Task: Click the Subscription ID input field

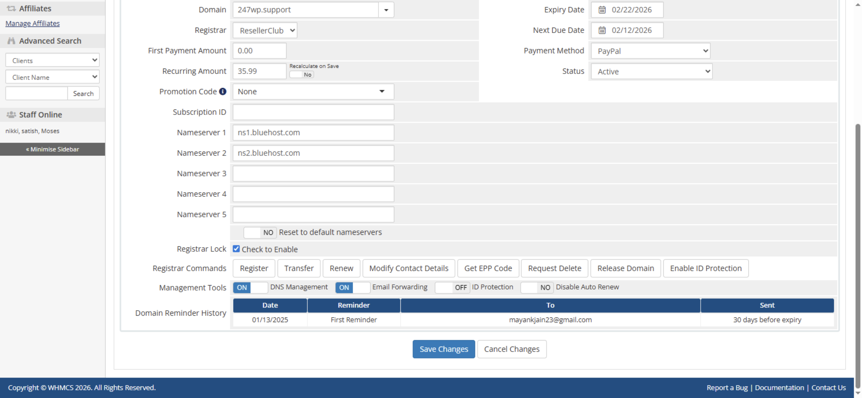Action: coord(312,112)
